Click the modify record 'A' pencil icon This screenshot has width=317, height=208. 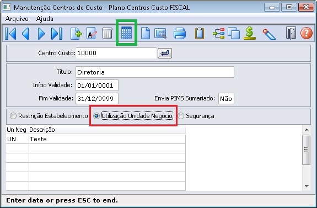pos(92,34)
